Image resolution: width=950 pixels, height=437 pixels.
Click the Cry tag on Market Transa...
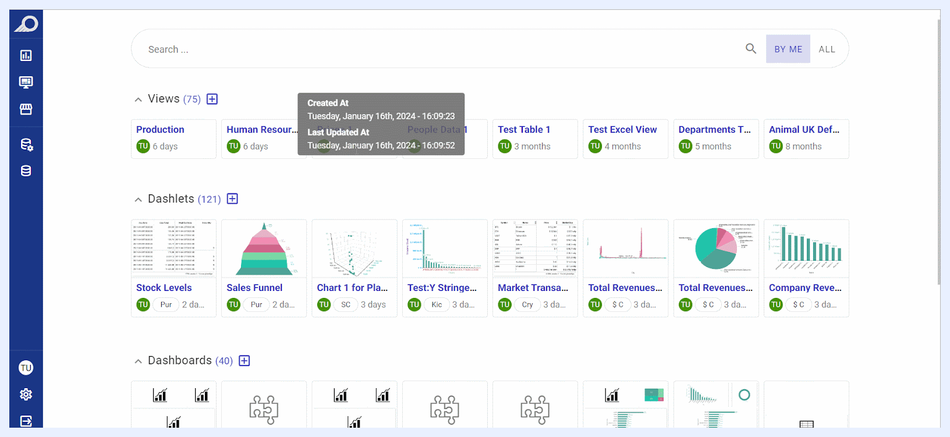pos(527,304)
